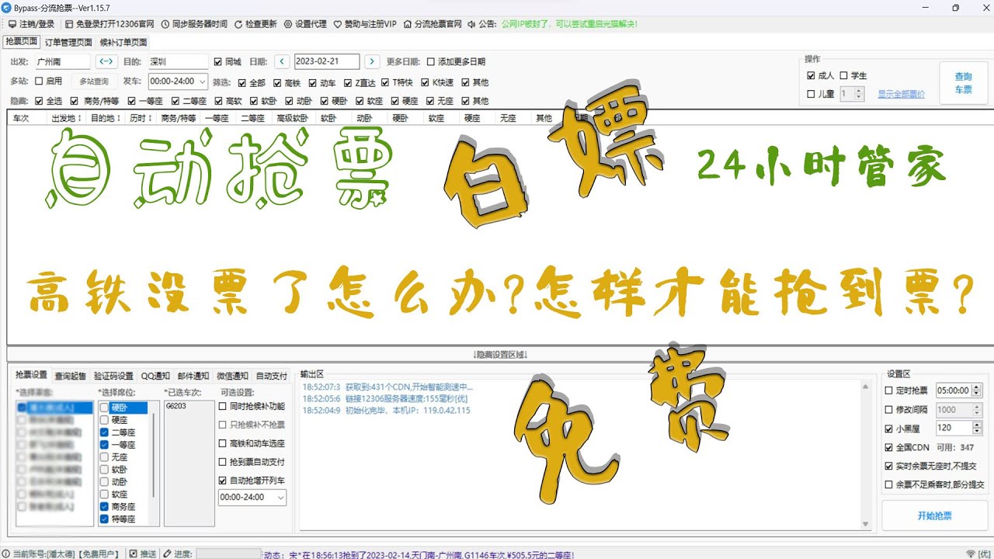Image resolution: width=994 pixels, height=559 pixels.
Task: Click the 出发 station input field
Action: (62, 61)
